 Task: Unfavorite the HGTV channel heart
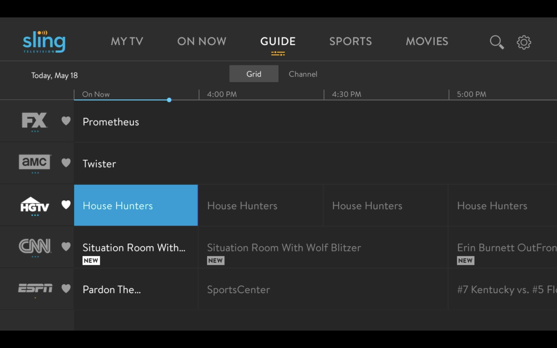coord(66,205)
